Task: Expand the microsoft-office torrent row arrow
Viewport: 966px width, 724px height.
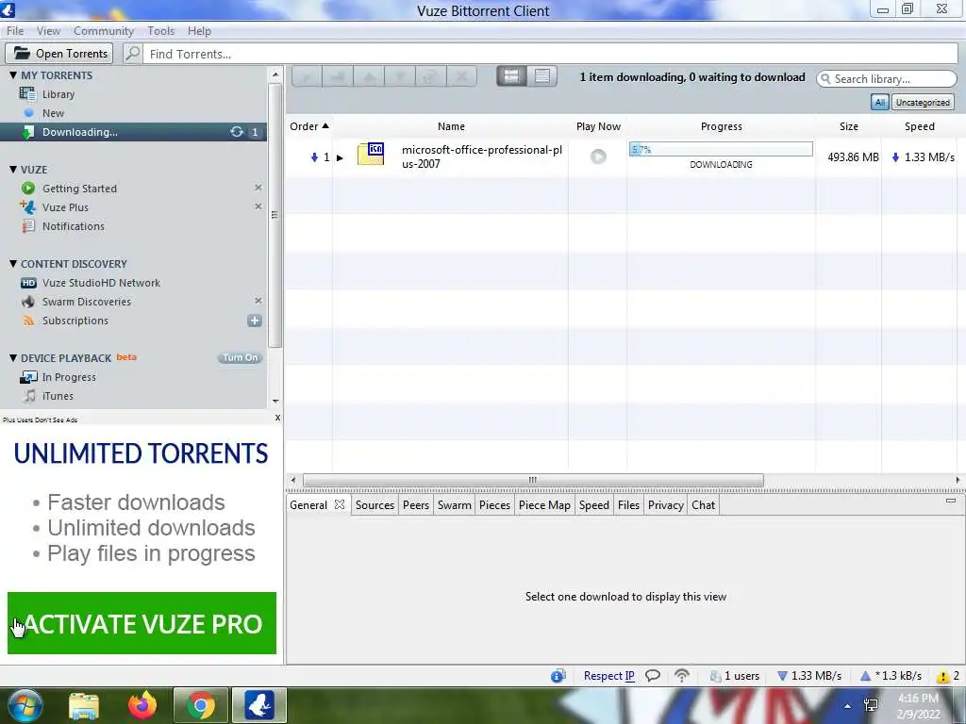Action: (x=340, y=157)
